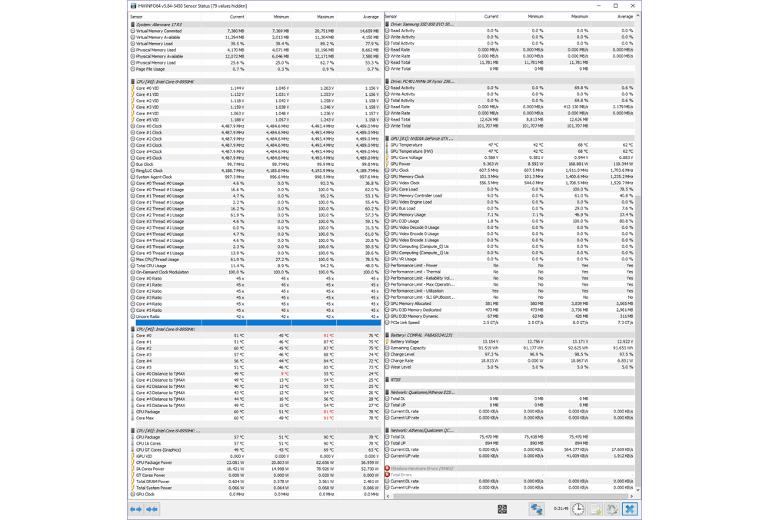769x520 pixels.
Task: Select the Physical Memory Used row
Action: (156, 50)
